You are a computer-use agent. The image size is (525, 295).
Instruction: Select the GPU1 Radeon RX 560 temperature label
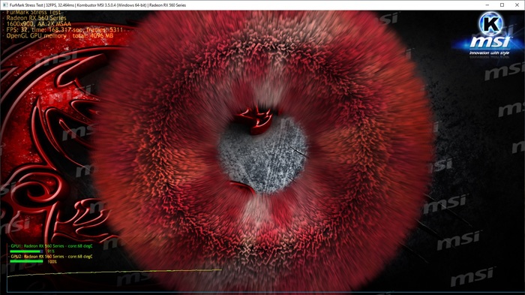(52, 246)
